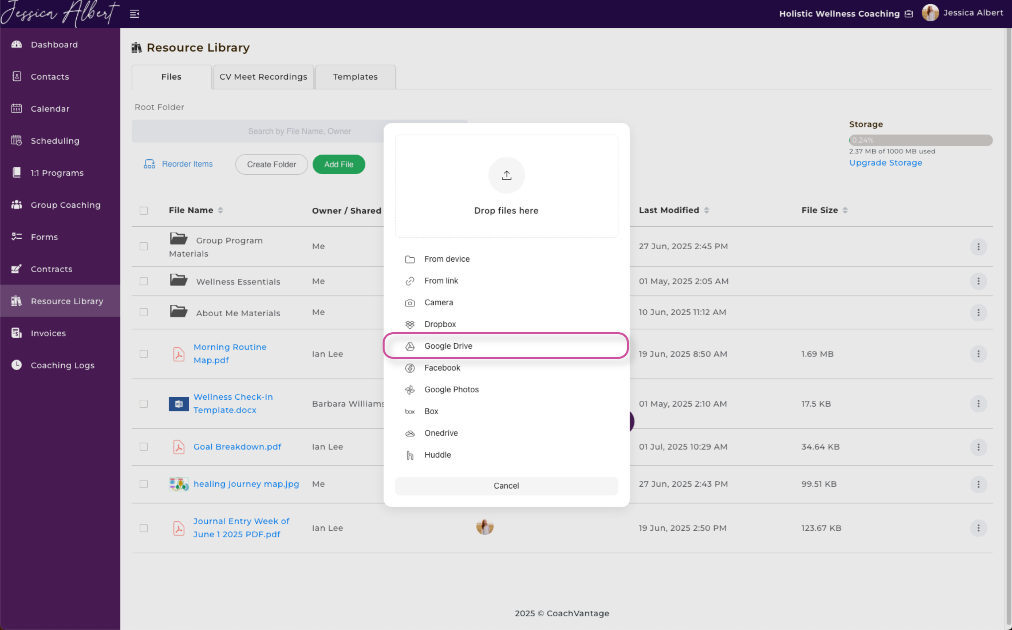Viewport: 1012px width, 630px height.
Task: Select Onedrive upload source
Action: [x=441, y=433]
